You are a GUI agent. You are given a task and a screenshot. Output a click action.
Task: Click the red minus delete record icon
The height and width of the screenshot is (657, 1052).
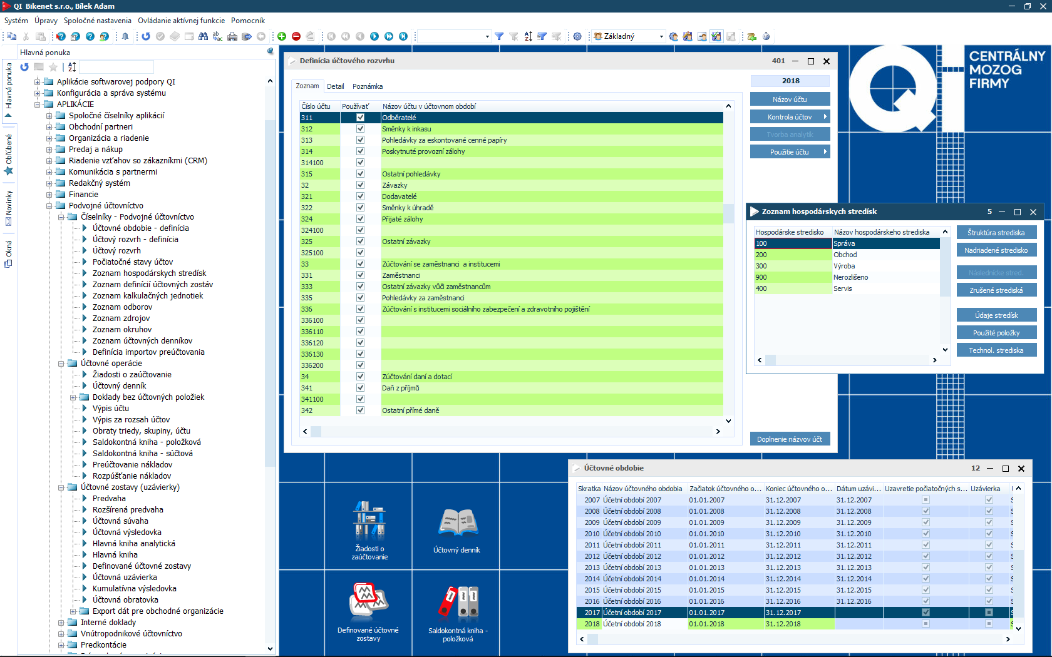tap(296, 36)
